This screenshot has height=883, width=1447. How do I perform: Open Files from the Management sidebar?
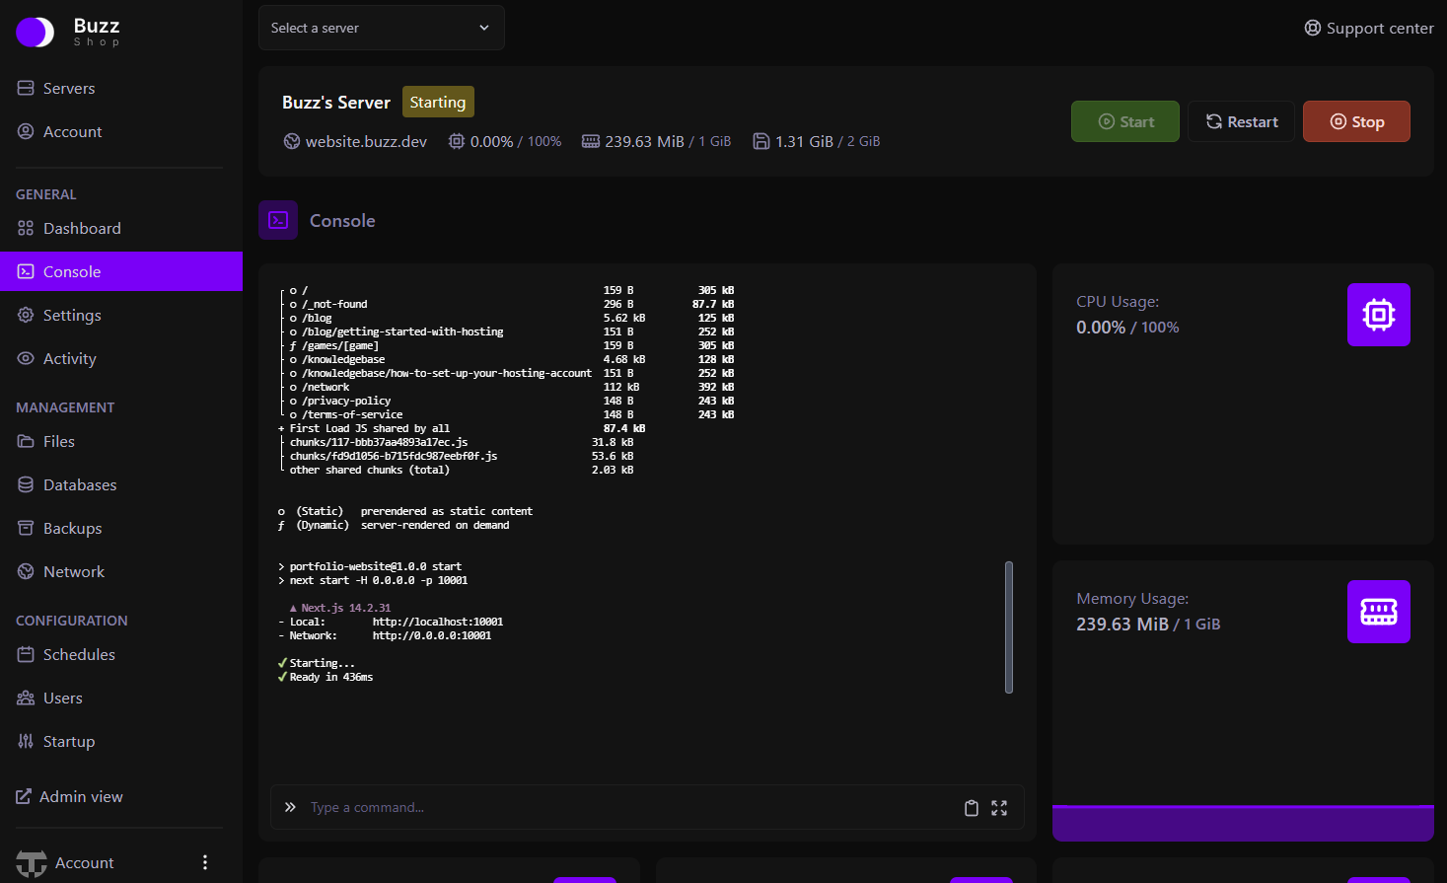[59, 441]
